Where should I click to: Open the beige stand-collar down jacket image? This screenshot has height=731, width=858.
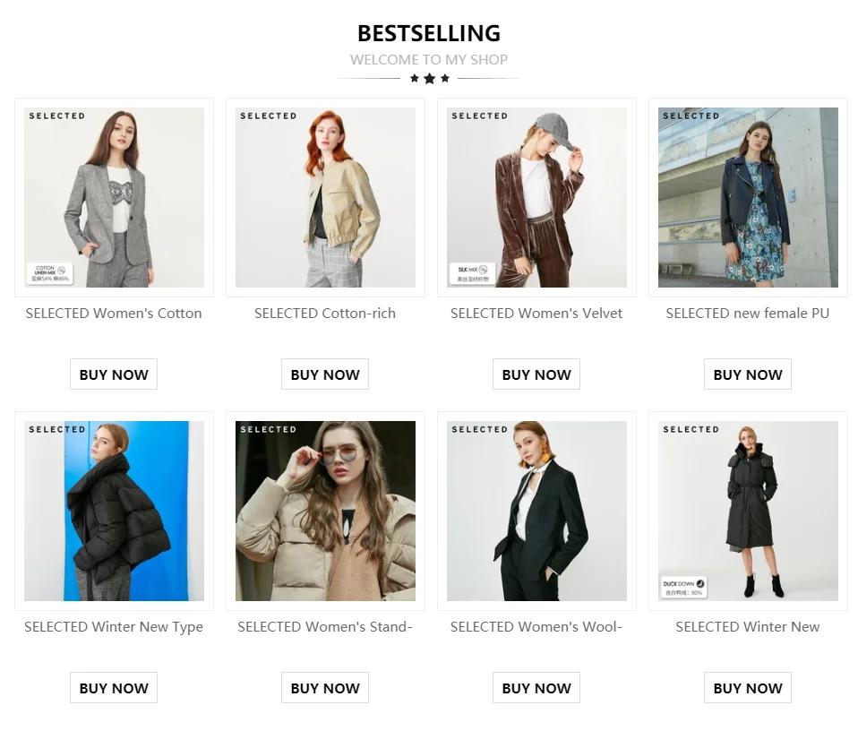tap(325, 511)
